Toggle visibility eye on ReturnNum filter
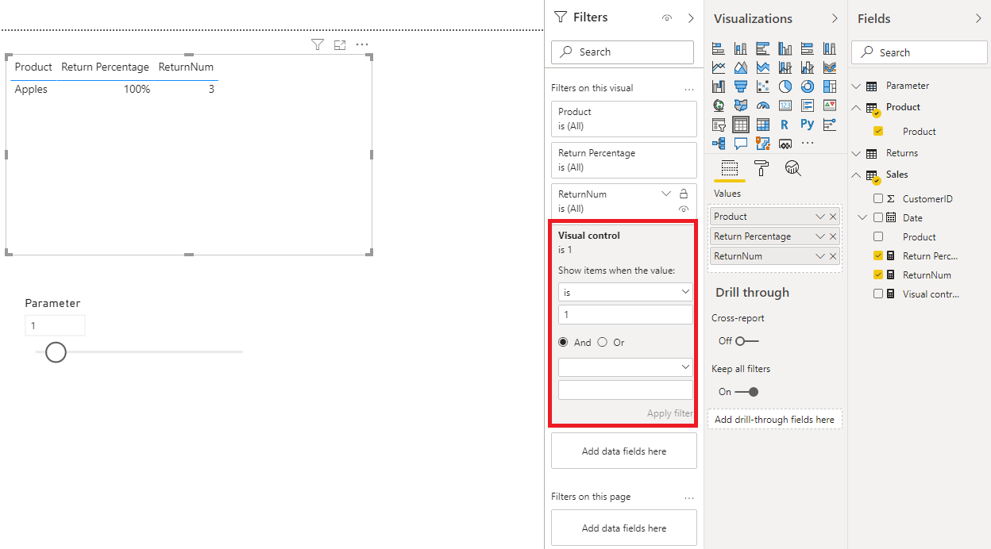 684,209
